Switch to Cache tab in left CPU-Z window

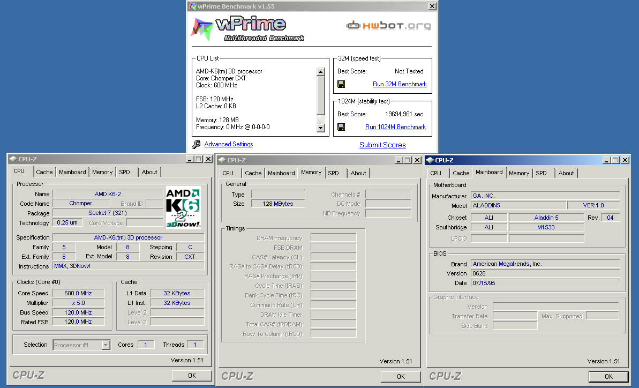pos(44,172)
